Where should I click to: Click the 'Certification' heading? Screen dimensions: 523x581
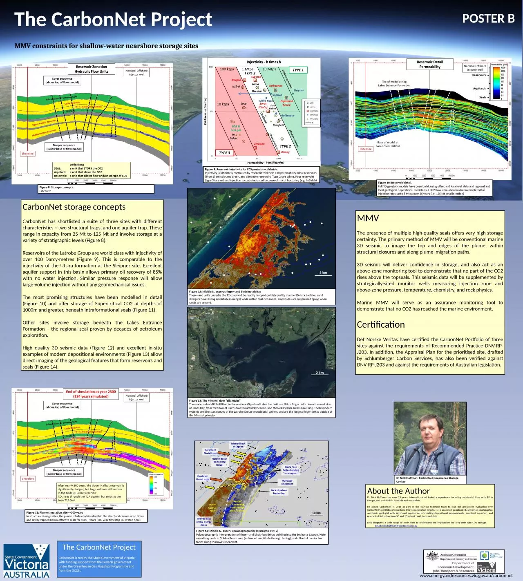point(381,324)
